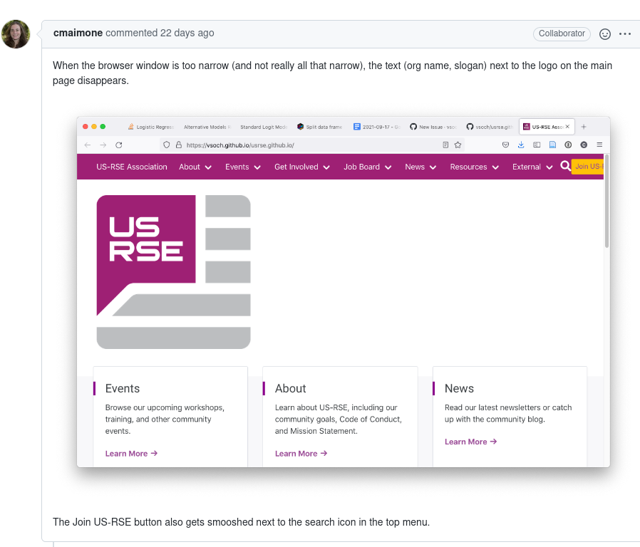Image resolution: width=640 pixels, height=547 pixels.
Task: Click the Firefox back arrow in the embedded screenshot
Action: tap(88, 145)
